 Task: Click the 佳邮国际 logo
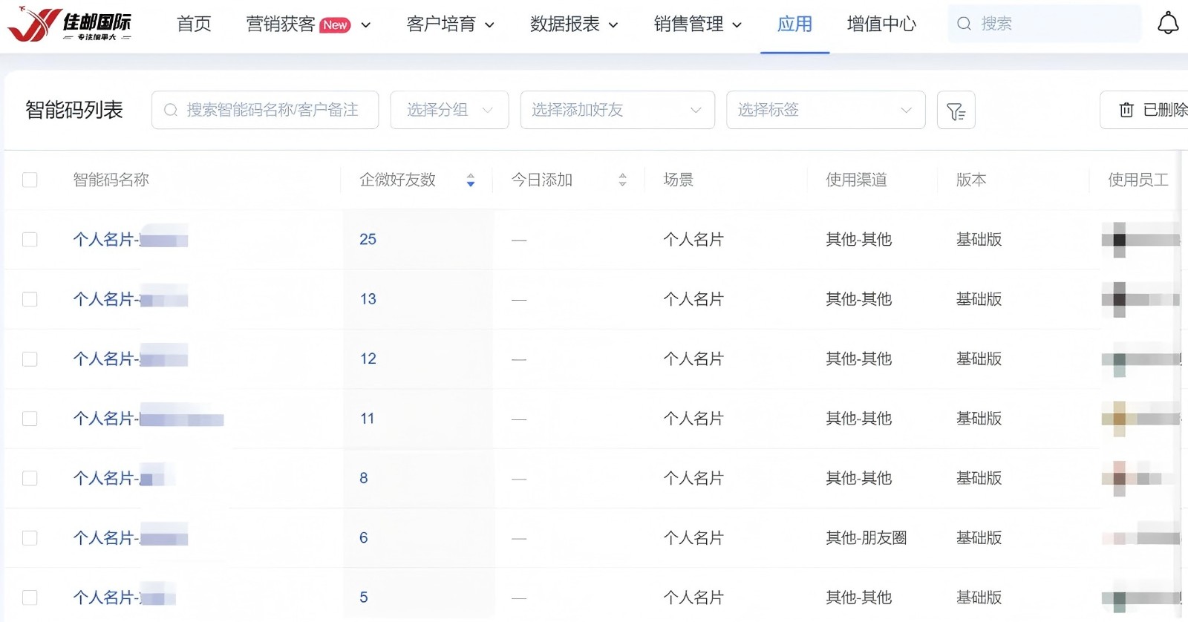[x=69, y=24]
